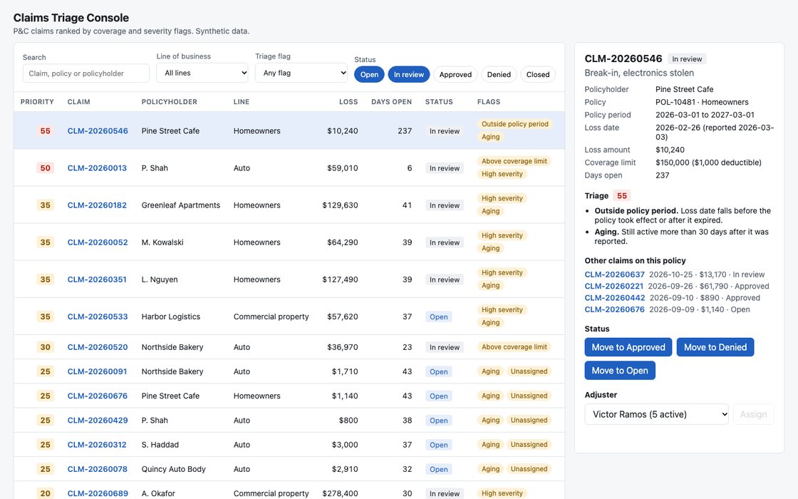Click the POL-10481 · Homeowners policy value

702,103
